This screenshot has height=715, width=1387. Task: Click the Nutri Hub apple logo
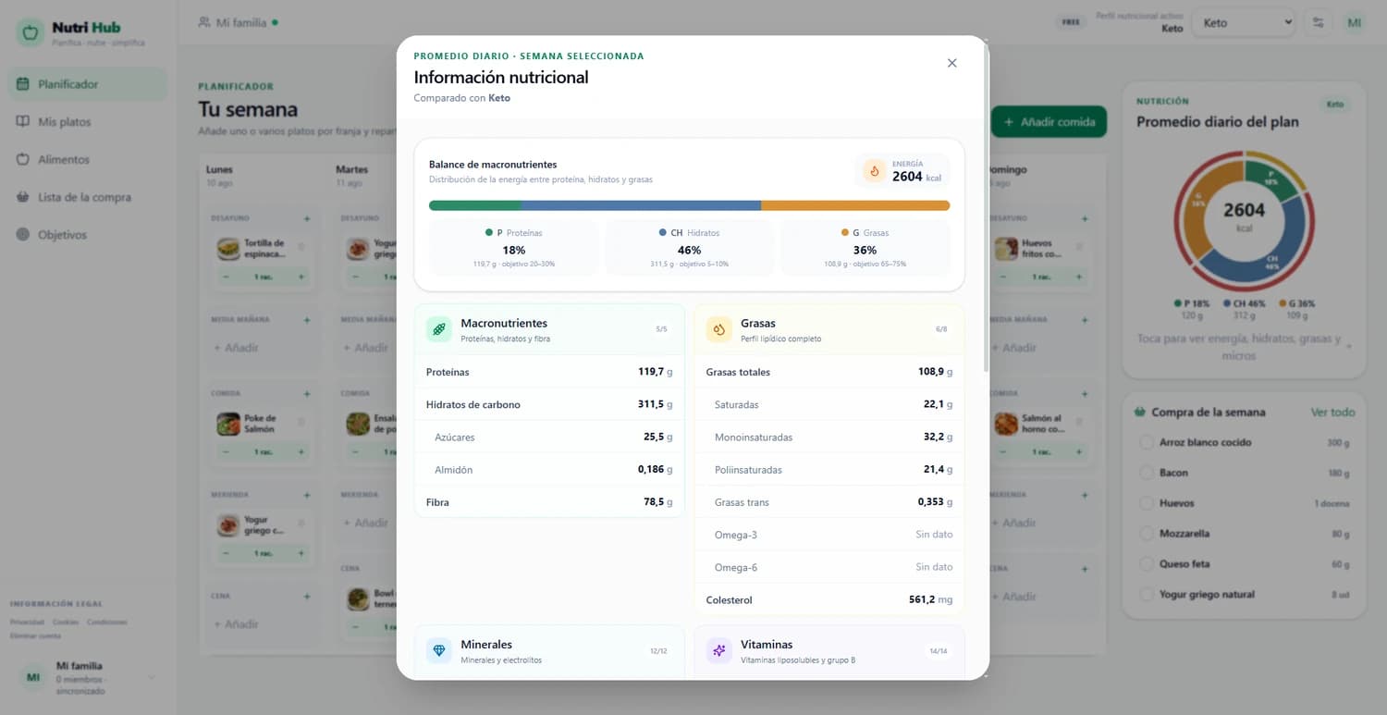(30, 33)
